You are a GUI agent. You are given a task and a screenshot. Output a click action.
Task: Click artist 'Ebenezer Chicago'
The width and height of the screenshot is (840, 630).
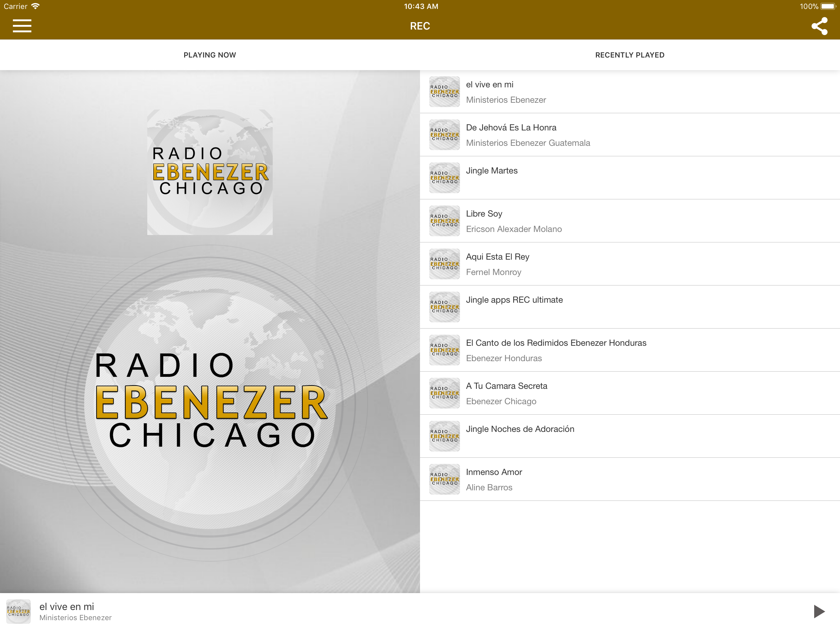pos(501,401)
